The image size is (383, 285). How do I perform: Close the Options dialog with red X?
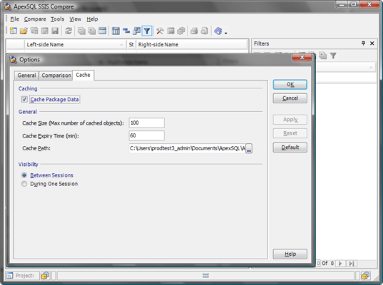coord(302,58)
